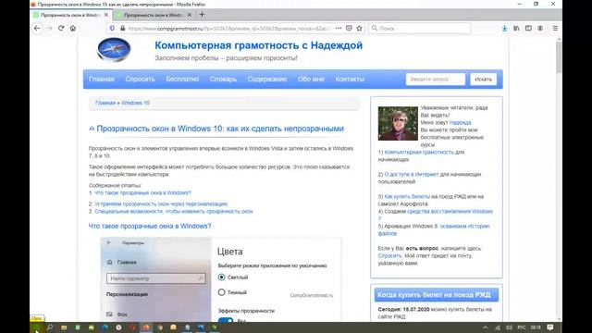Open the Надежда author link

pyautogui.click(x=460, y=123)
